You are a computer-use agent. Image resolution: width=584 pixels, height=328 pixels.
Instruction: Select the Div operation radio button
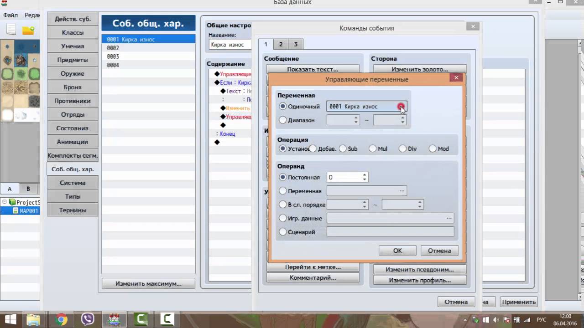[x=402, y=149]
